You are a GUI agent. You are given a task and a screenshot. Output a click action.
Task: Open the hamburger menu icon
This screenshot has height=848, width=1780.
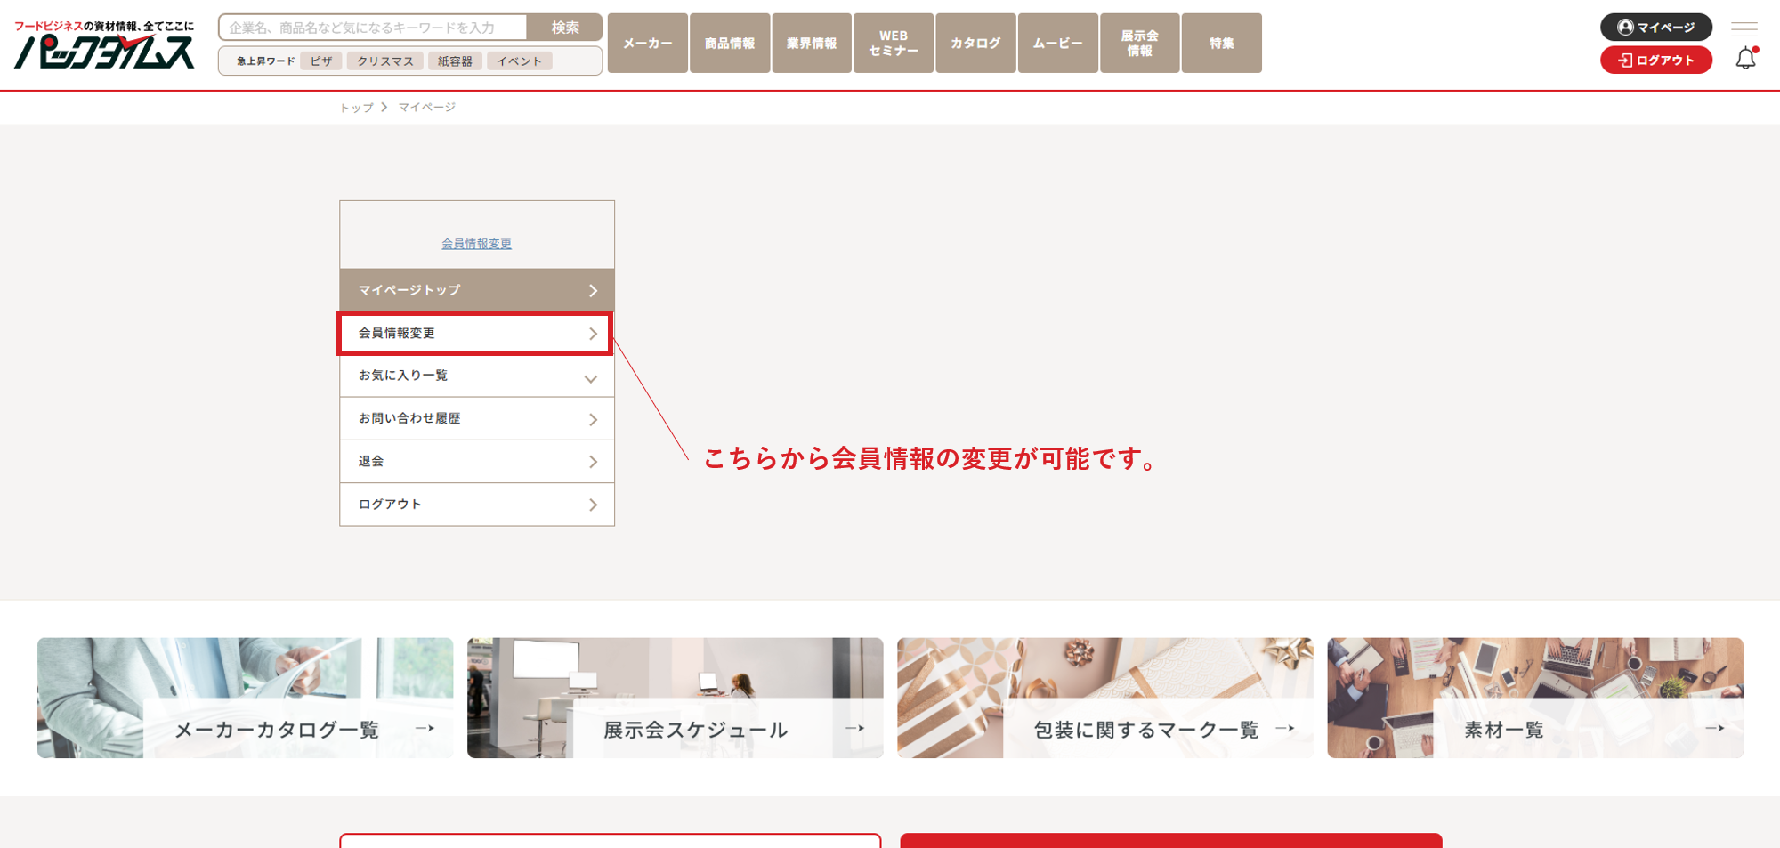click(1744, 28)
